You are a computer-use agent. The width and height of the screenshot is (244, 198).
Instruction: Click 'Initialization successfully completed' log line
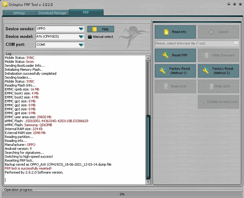31,73
